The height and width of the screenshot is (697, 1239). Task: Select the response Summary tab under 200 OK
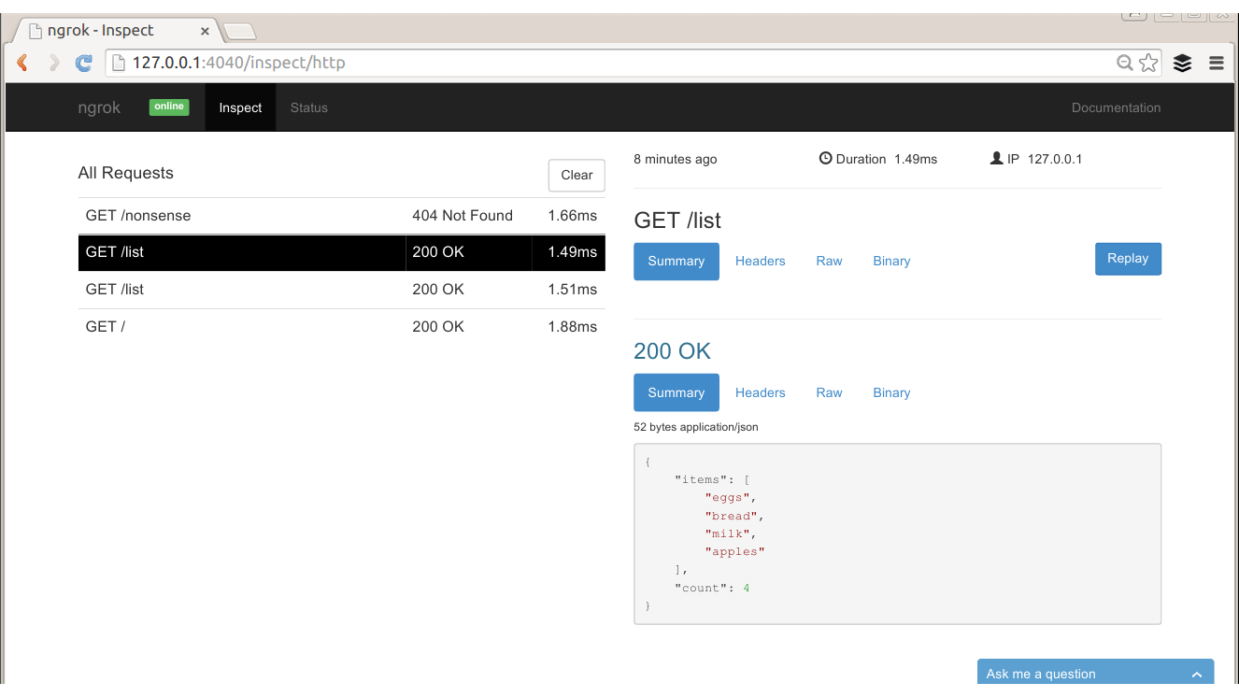pos(676,392)
